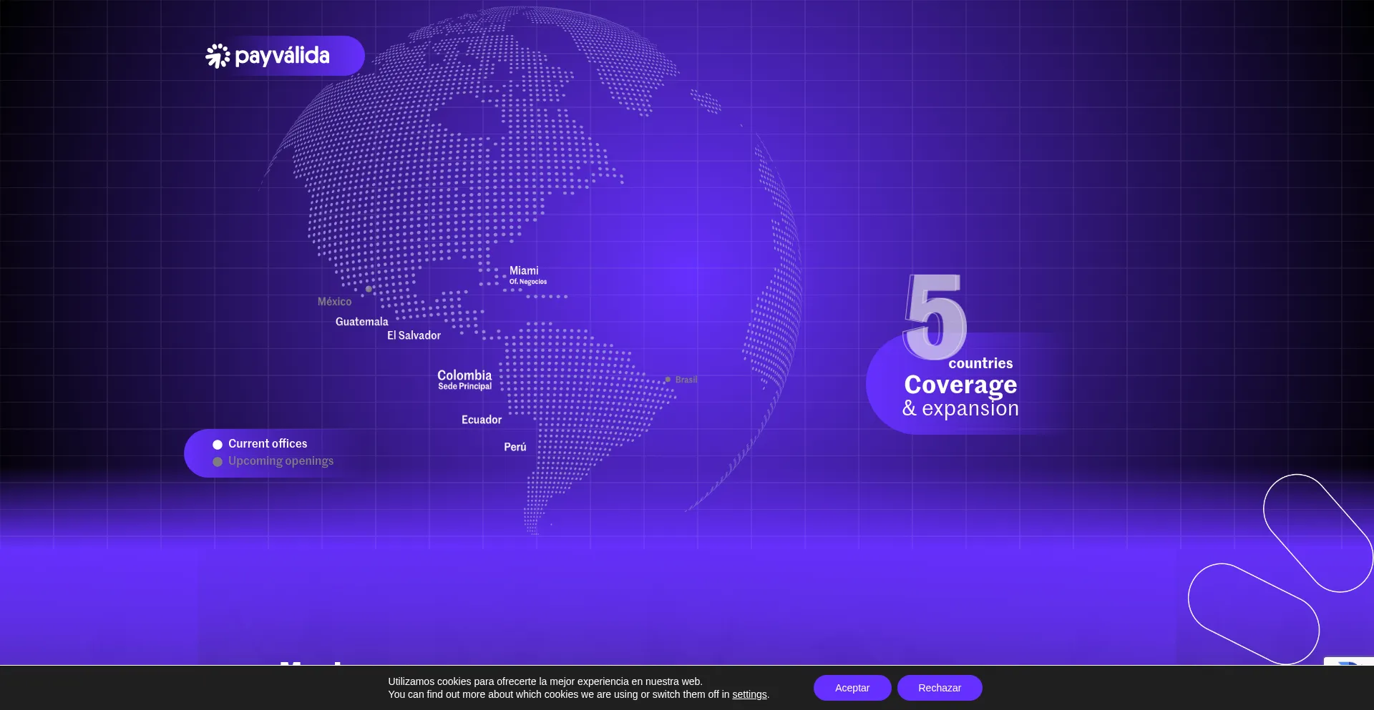The image size is (1374, 710).
Task: Click the Upcoming openings legend text
Action: [281, 461]
